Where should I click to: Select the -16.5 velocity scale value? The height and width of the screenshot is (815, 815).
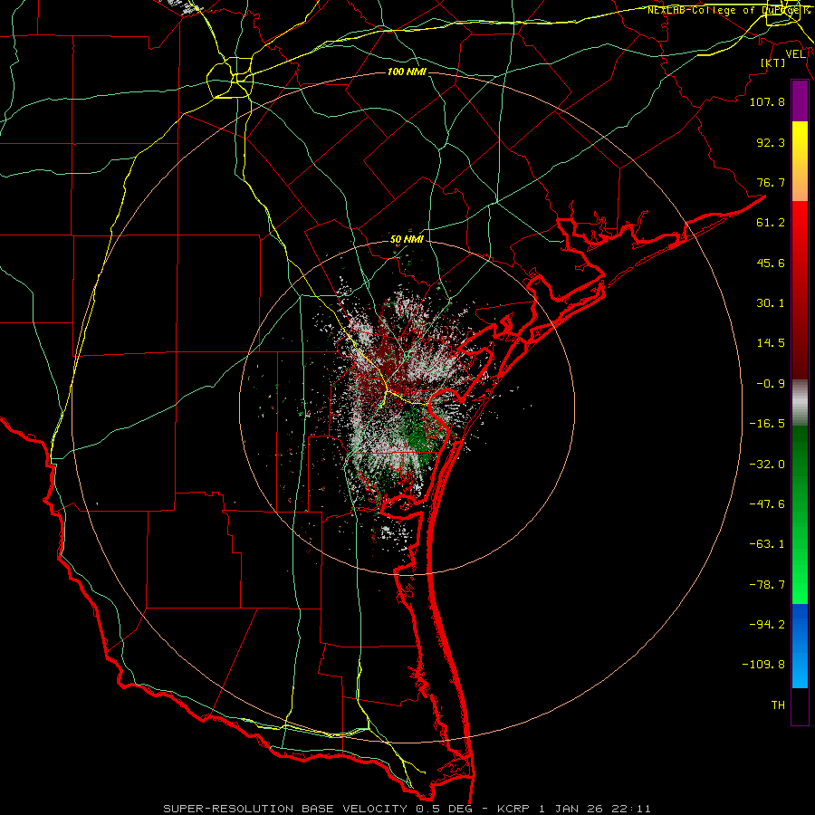pyautogui.click(x=767, y=424)
